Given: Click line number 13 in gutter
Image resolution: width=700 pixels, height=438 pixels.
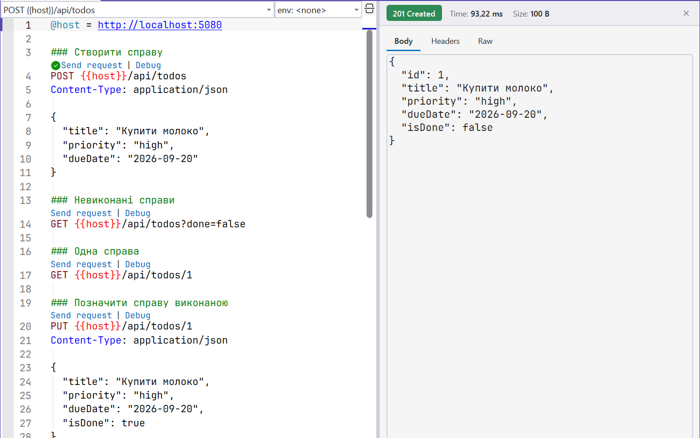Looking at the screenshot, I should (25, 200).
